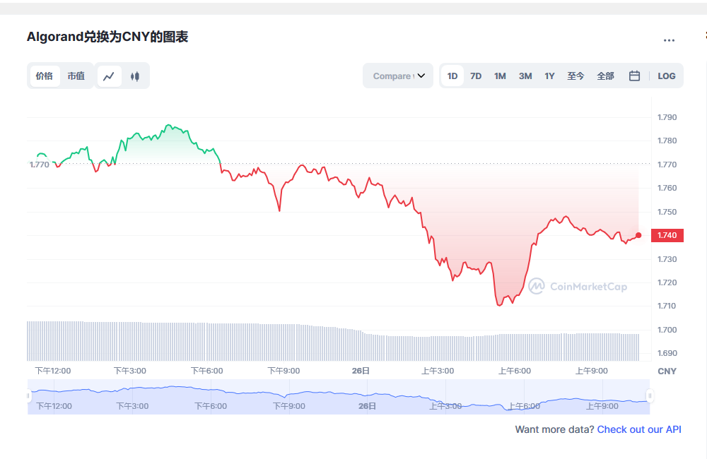The image size is (707, 459).
Task: Click the Algorand兑换为CNY的图表 title
Action: click(107, 37)
